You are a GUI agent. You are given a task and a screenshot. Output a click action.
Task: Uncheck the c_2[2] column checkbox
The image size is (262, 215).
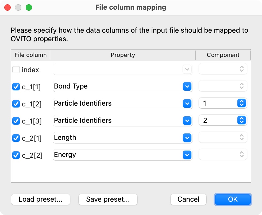pos(16,155)
